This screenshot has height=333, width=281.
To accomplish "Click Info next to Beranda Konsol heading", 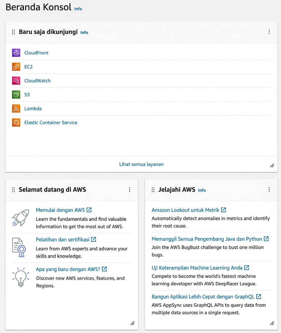I will [78, 9].
